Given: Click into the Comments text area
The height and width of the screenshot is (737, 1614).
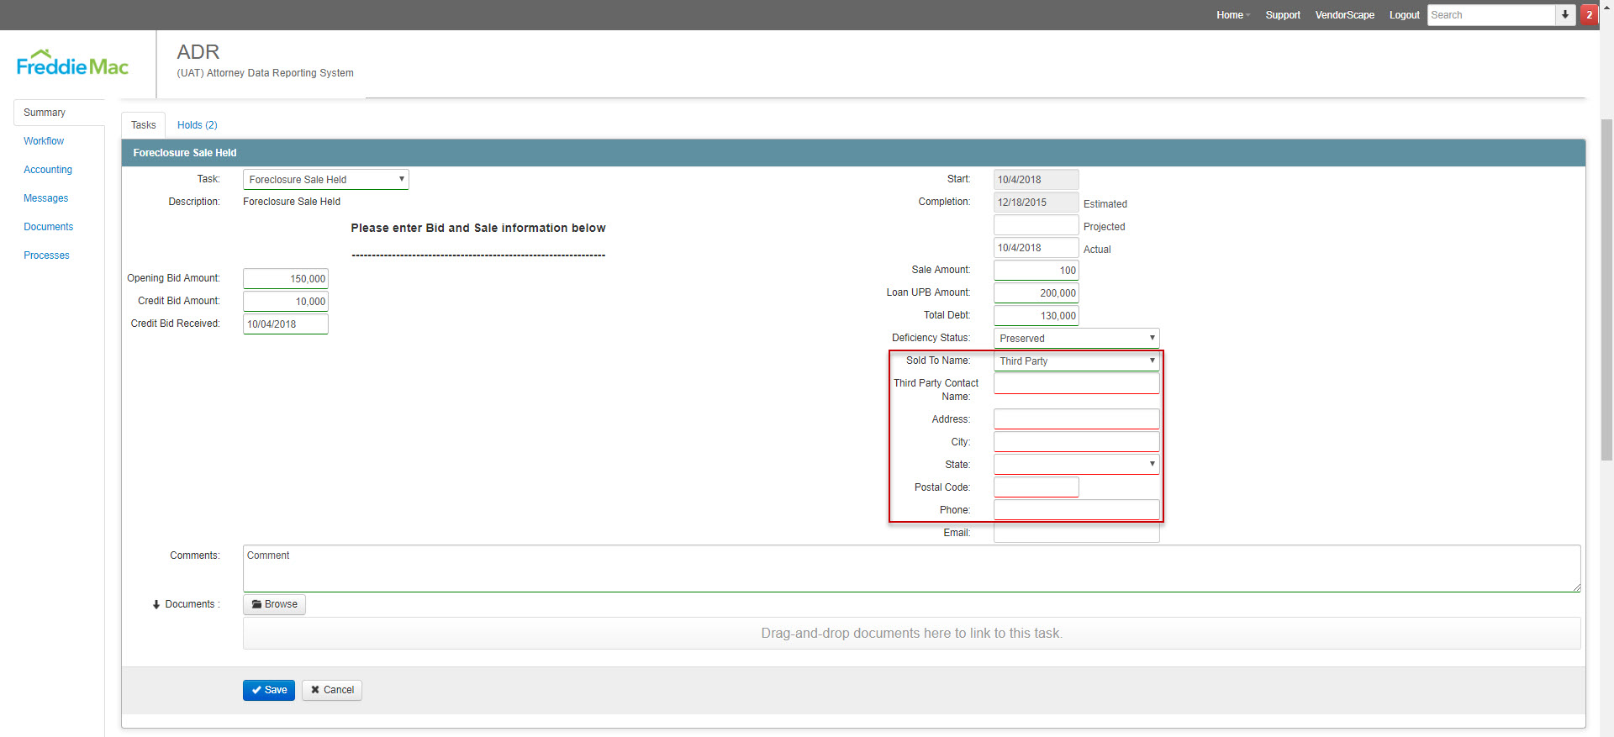Looking at the screenshot, I should 912,569.
